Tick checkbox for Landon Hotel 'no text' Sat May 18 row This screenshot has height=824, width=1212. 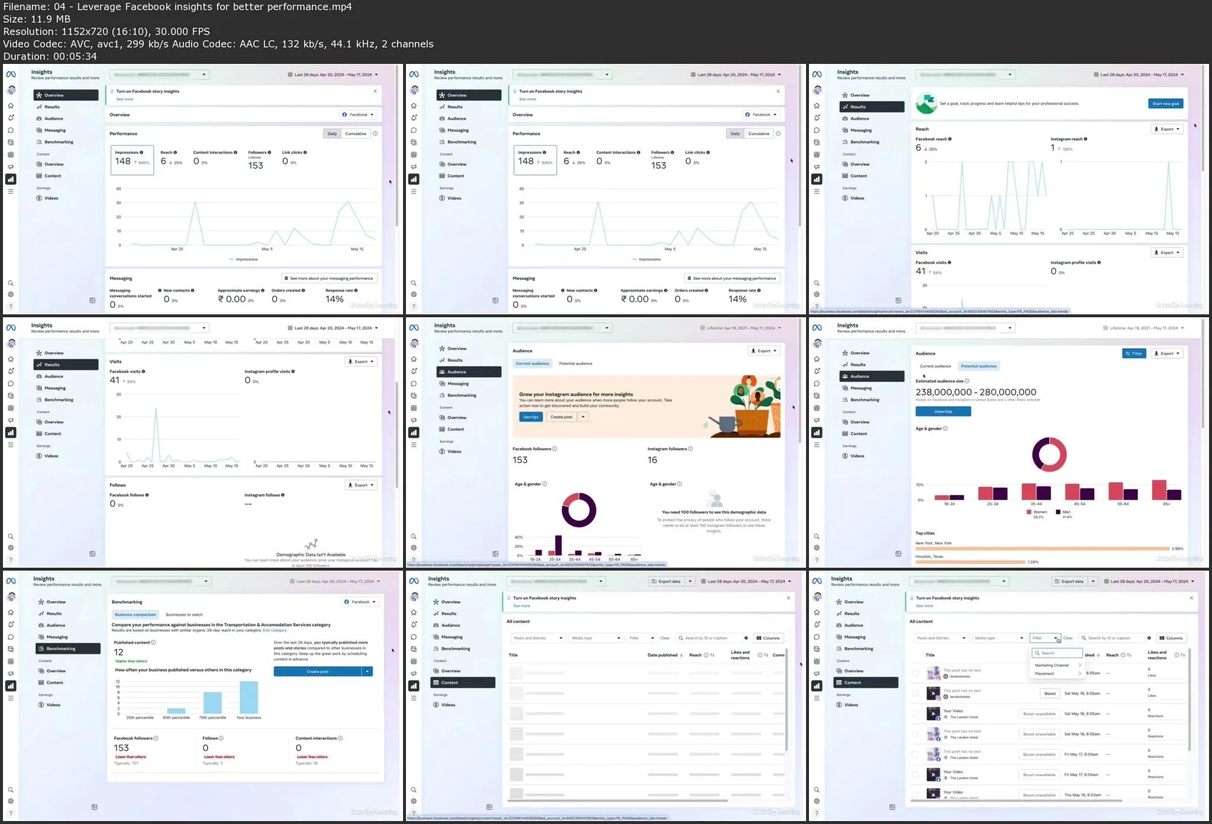click(916, 734)
